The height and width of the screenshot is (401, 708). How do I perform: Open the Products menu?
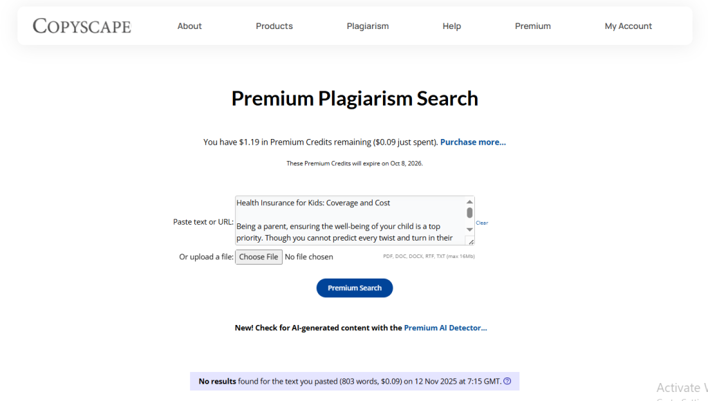pyautogui.click(x=274, y=26)
